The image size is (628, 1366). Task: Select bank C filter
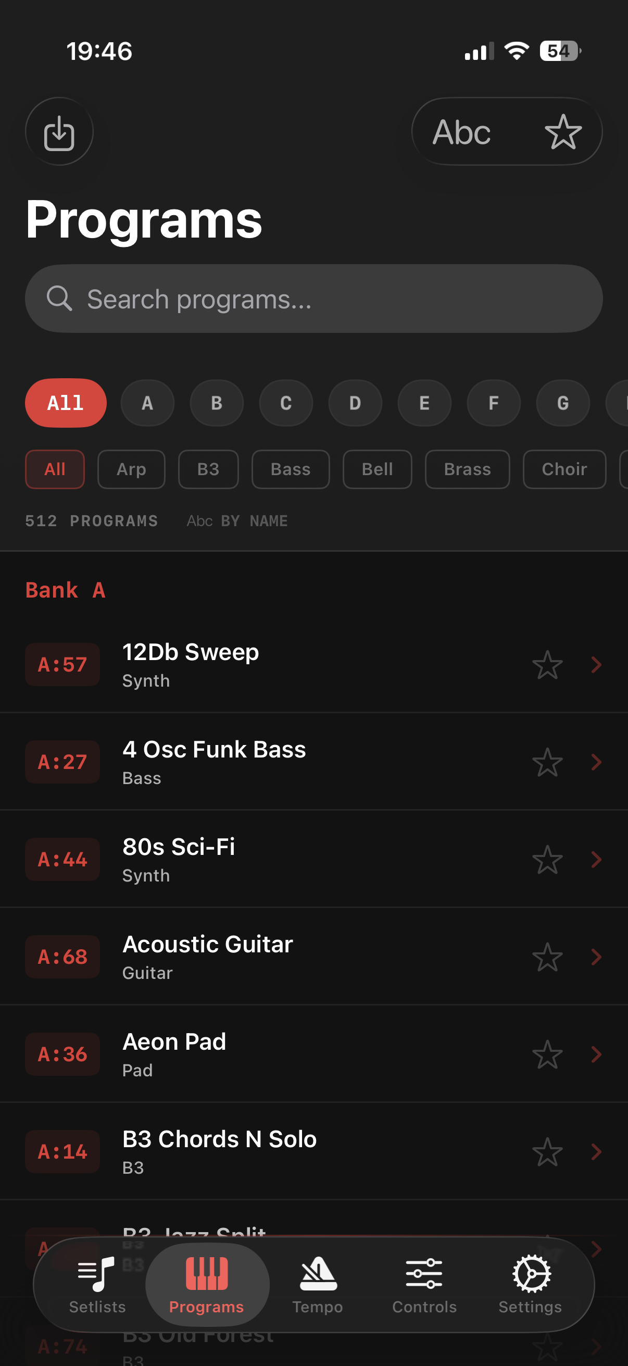point(286,403)
